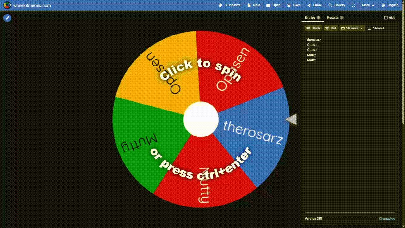Shuffle the entries list
405x228 pixels.
tap(313, 28)
